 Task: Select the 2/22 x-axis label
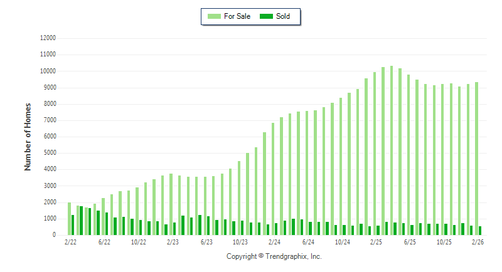click(x=71, y=242)
